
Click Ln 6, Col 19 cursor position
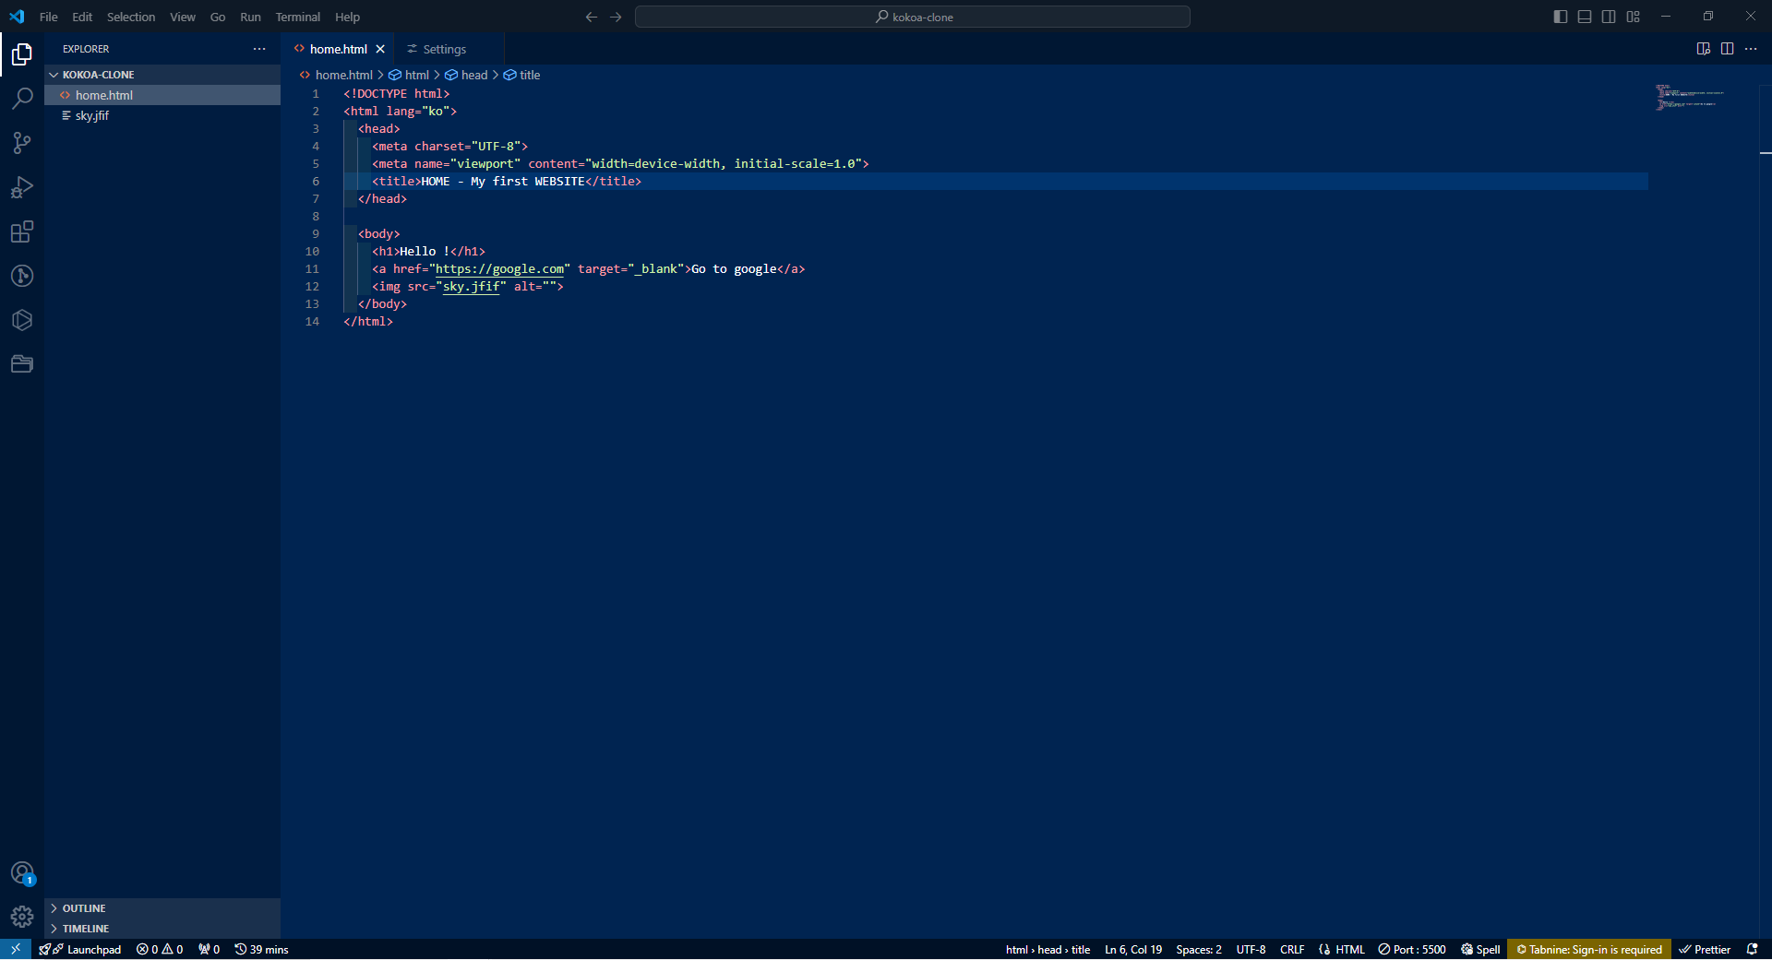point(1133,949)
